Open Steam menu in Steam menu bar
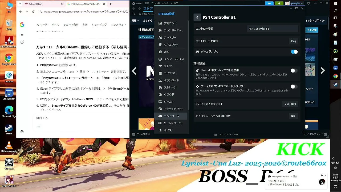341x192 pixels. (x=137, y=3)
